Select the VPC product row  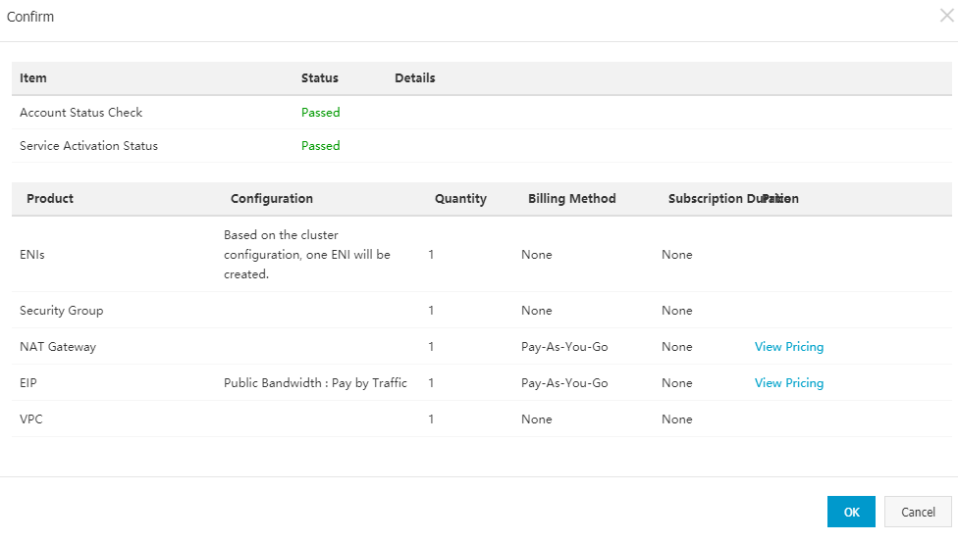tap(31, 419)
